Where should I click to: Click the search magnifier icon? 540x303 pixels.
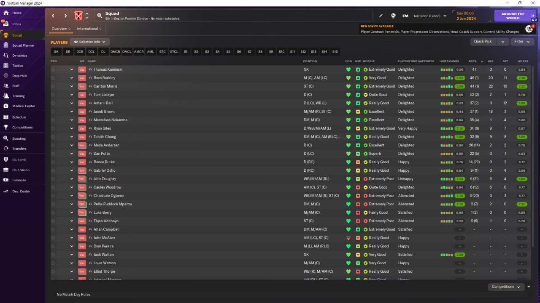100,16
